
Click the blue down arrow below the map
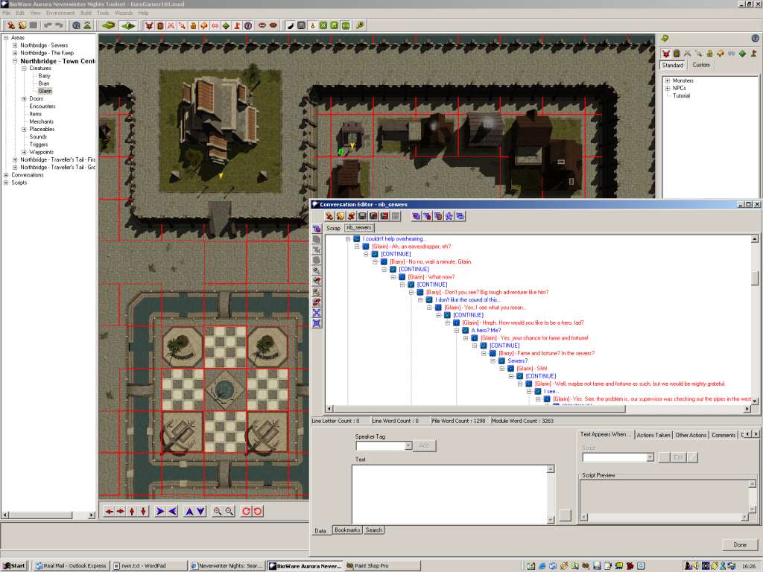200,511
